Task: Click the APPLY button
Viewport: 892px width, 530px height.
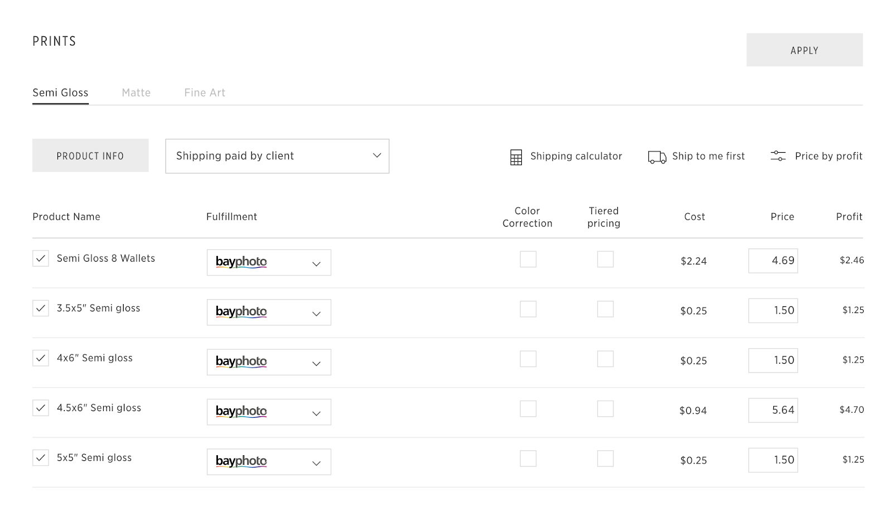Action: [804, 50]
